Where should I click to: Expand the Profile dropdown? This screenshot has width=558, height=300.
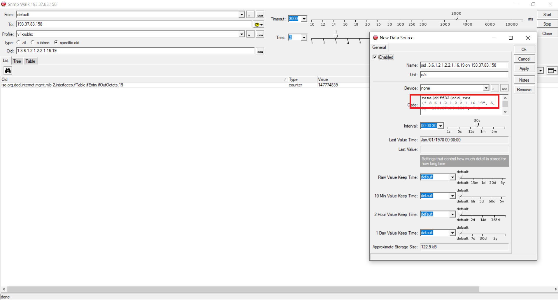point(242,34)
